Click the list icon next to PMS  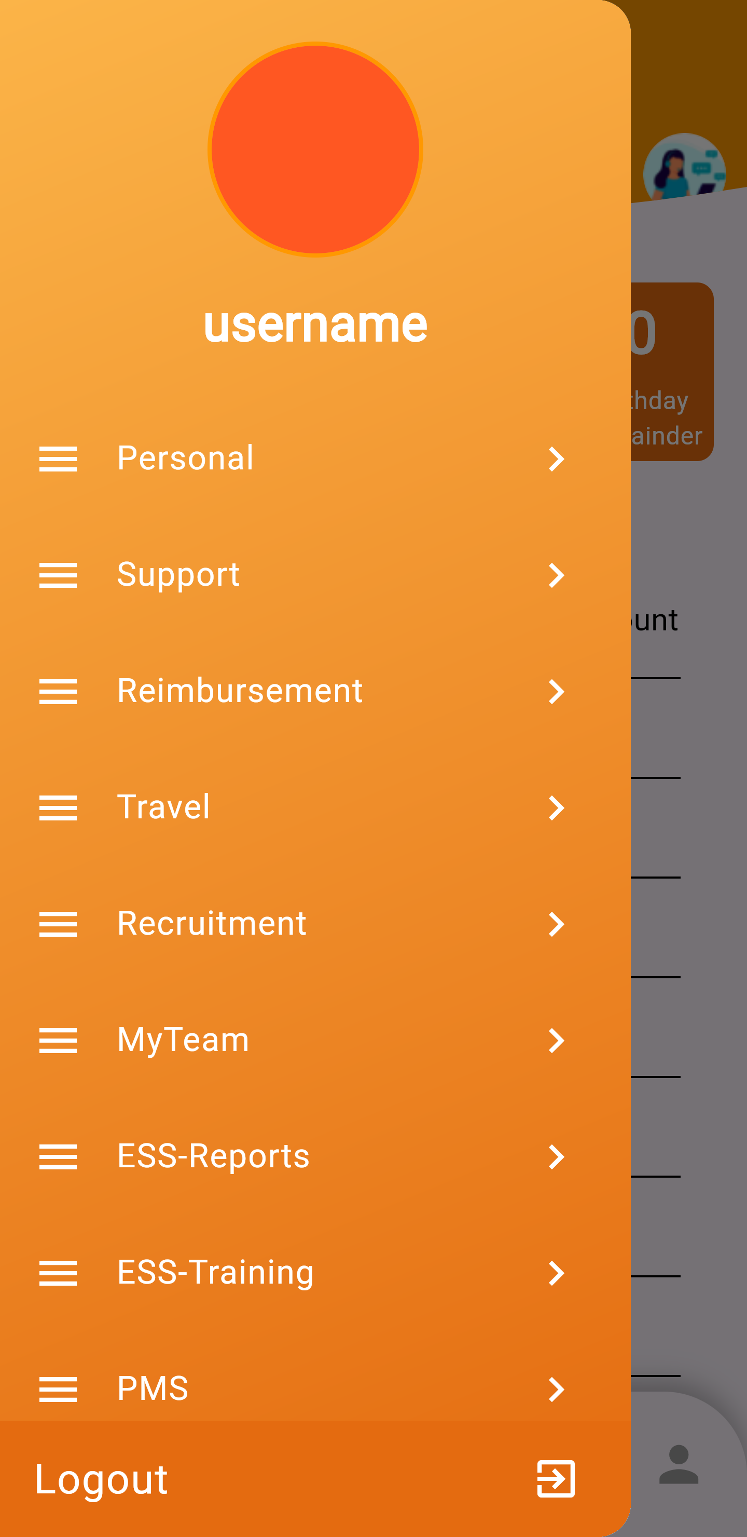click(58, 1390)
